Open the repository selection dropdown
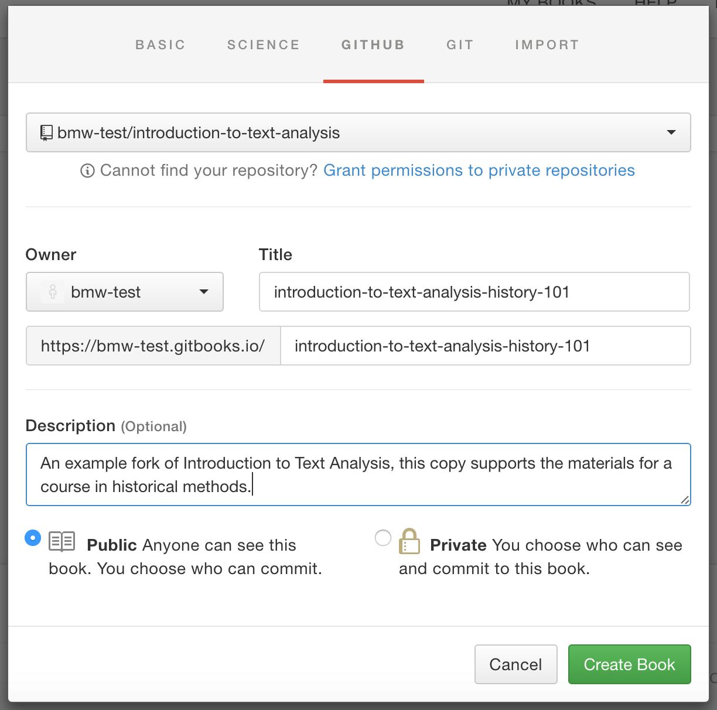 (x=358, y=133)
